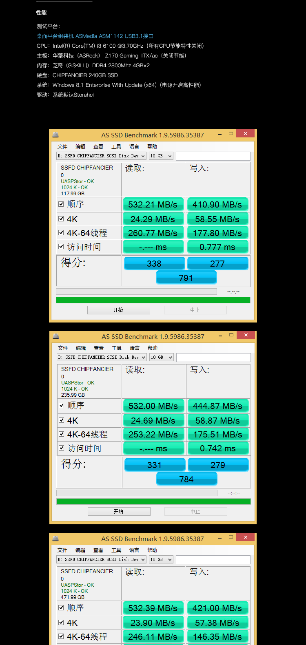Click the 0.742 ms write access time
Viewport: 306px width, 645px height.
coord(218,448)
